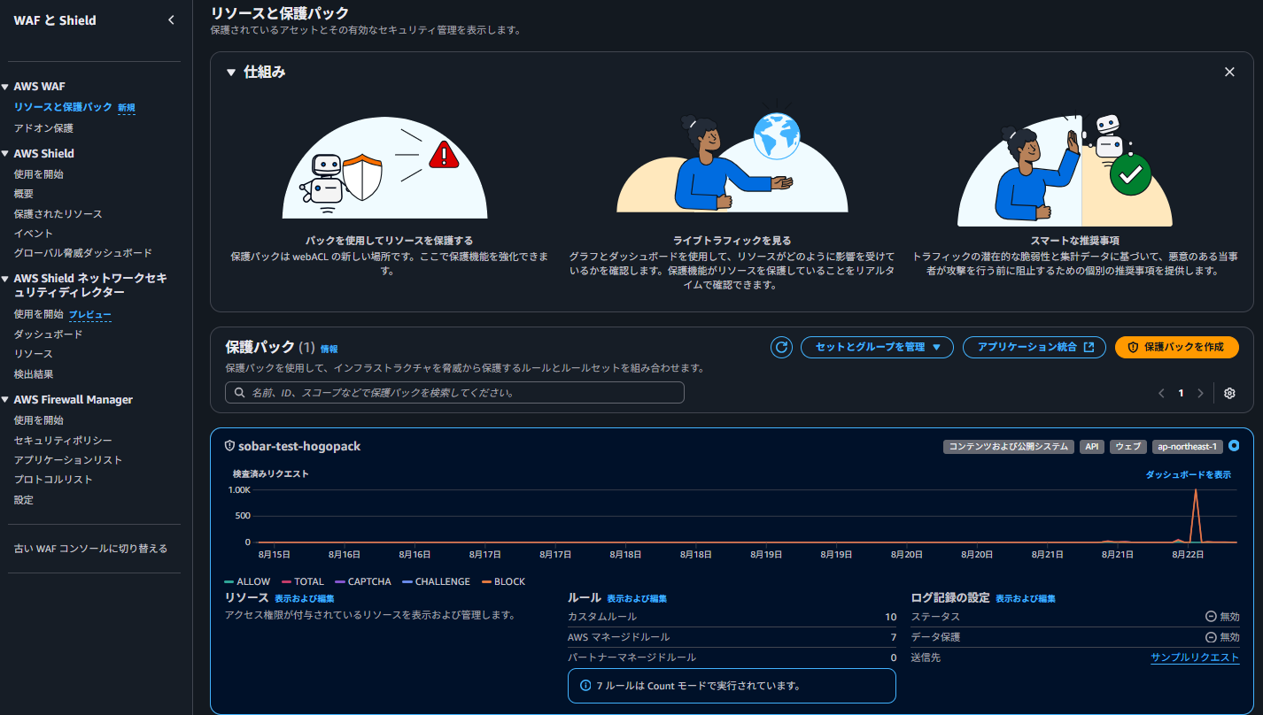Click the refresh icon in 保護パック section
The image size is (1263, 715).
click(780, 347)
